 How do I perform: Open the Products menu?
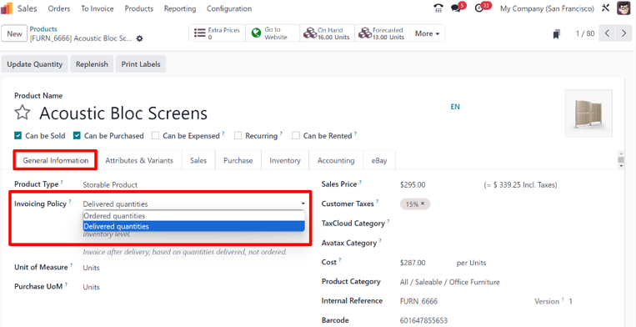pyautogui.click(x=138, y=8)
